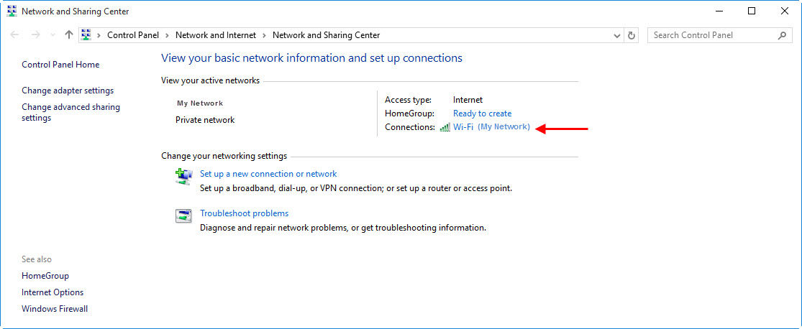Click HomeGroup Ready to create link

(483, 113)
